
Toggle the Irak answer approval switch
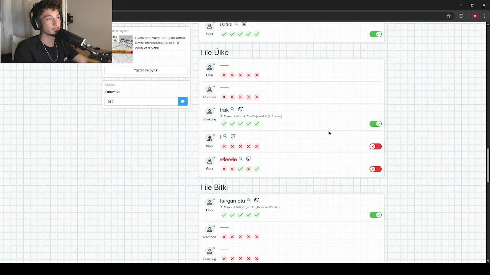pyautogui.click(x=376, y=124)
